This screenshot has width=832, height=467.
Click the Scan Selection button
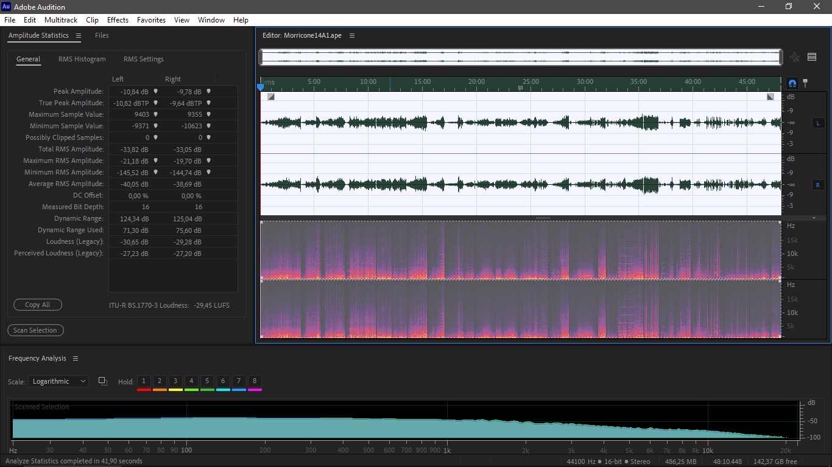pos(35,330)
